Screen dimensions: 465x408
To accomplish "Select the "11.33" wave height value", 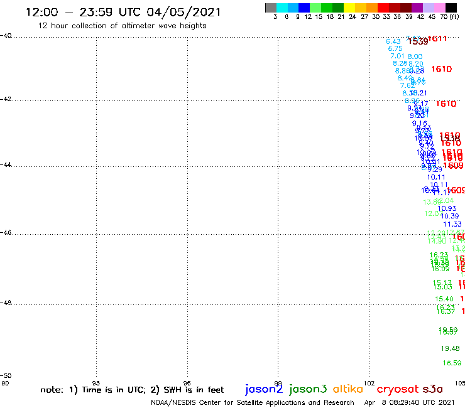I will pos(452,224).
